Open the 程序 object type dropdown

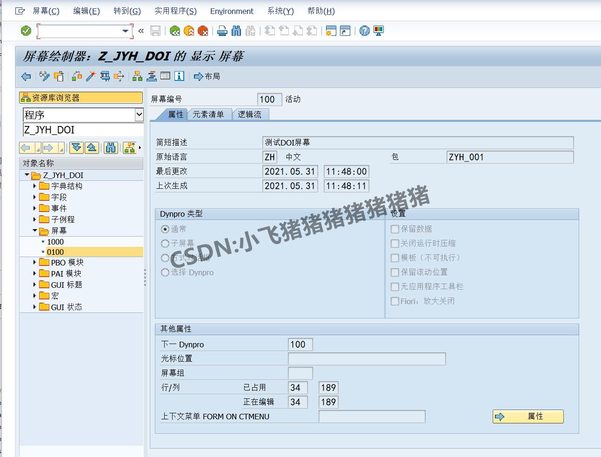click(139, 114)
